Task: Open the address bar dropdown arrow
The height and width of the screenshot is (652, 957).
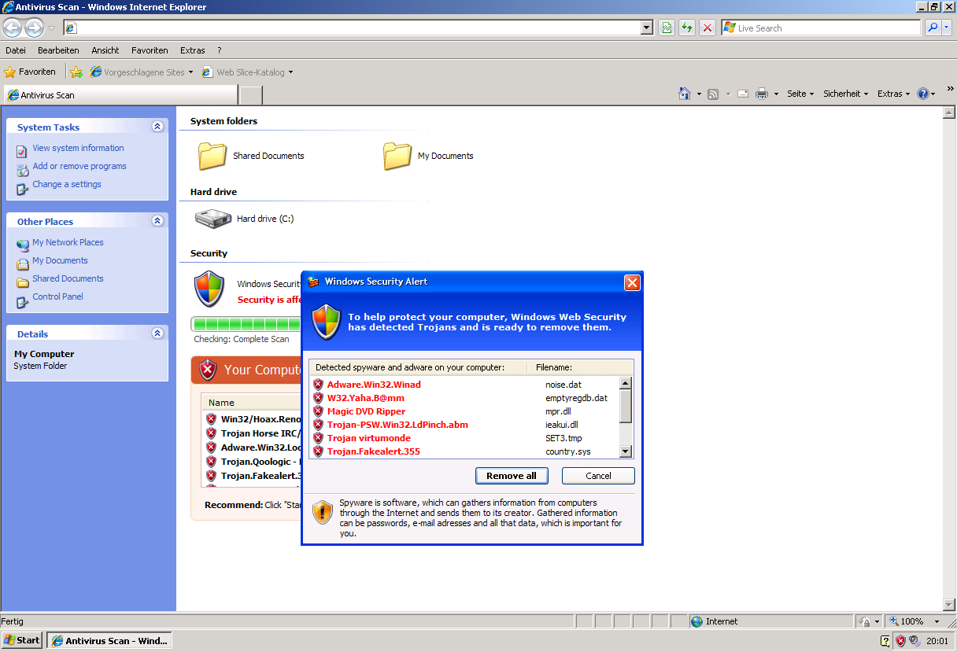Action: point(647,28)
